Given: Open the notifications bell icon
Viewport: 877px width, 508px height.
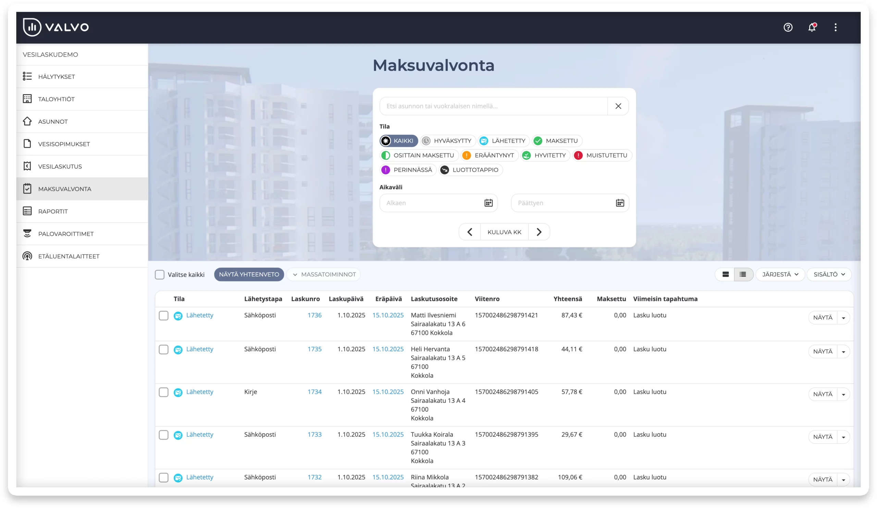Looking at the screenshot, I should pos(812,27).
